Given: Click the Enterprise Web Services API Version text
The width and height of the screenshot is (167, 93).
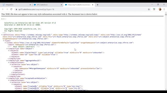Looking at the screenshot, I should pyautogui.click(x=30, y=23).
